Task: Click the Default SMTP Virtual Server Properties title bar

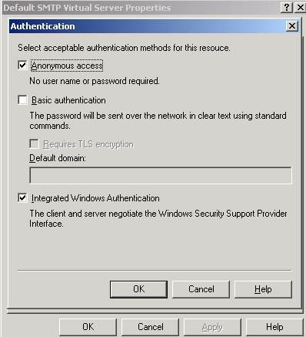Action: [141, 8]
